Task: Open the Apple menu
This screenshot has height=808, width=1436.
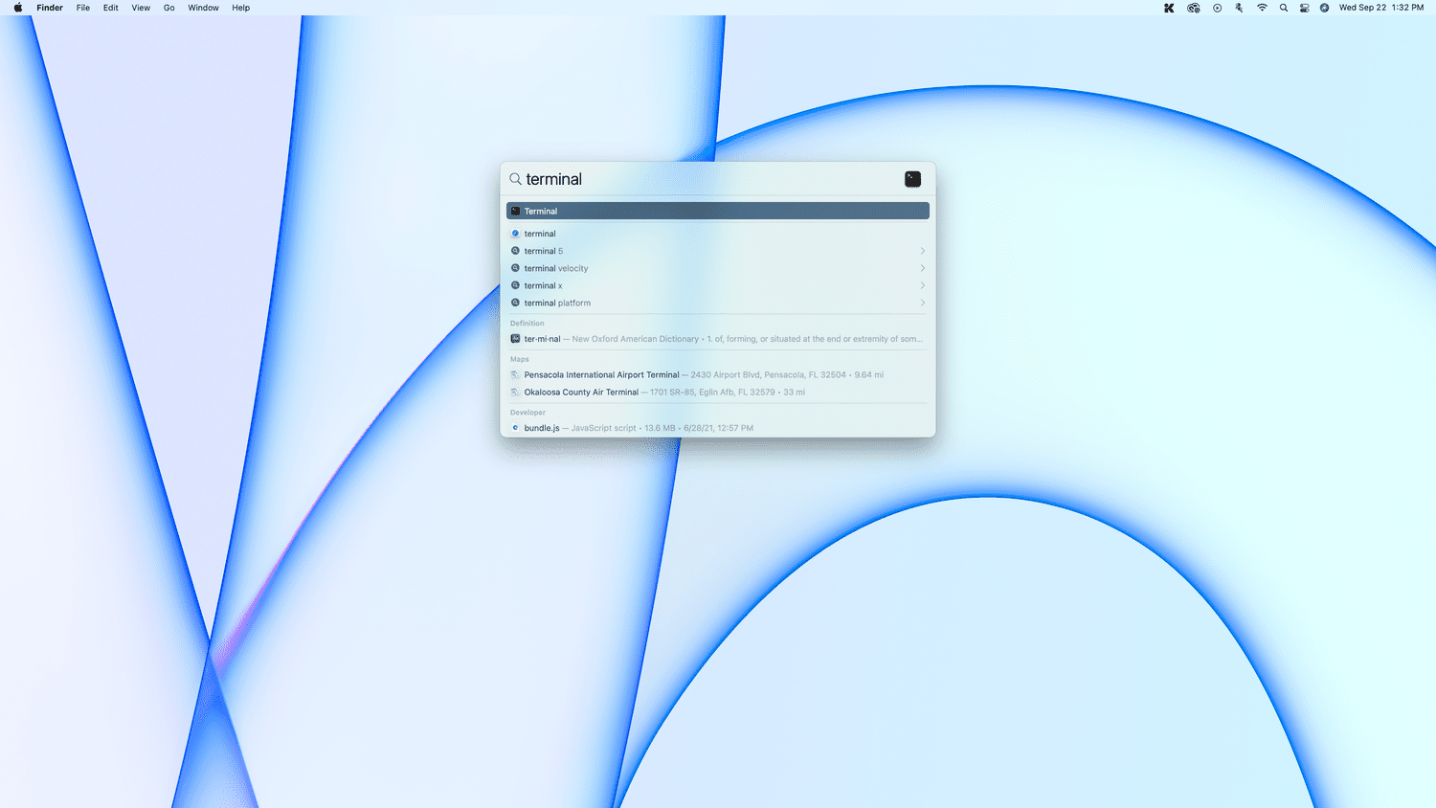Action: point(17,8)
